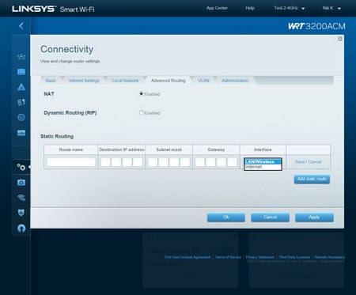Switch to the VLAN tab
The height and width of the screenshot is (295, 356).
[203, 81]
